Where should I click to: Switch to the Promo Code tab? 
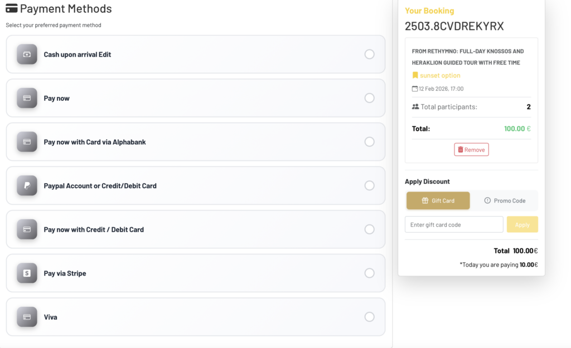point(504,200)
